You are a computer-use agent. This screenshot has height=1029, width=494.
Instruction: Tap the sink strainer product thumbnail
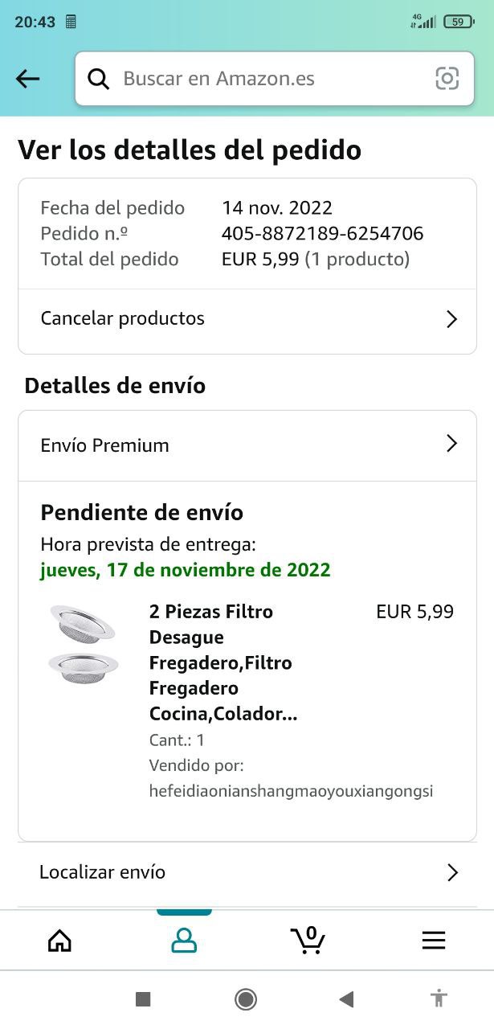(84, 645)
